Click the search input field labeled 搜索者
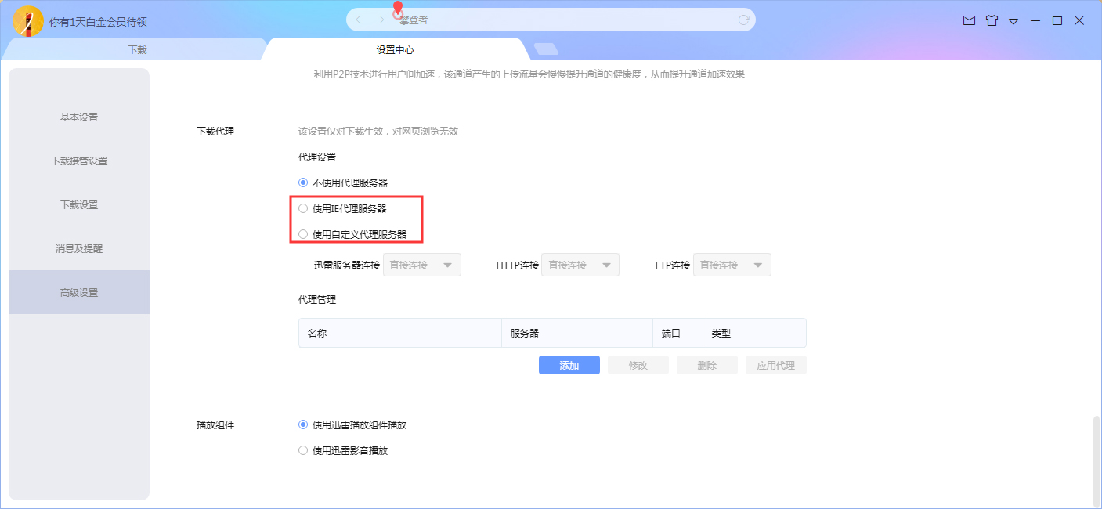 (548, 19)
